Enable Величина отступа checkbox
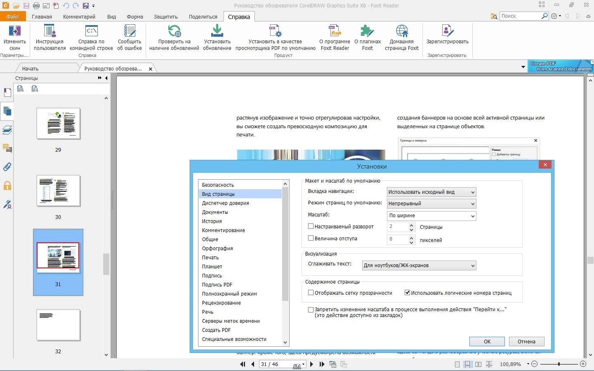The image size is (594, 371). coord(311,238)
